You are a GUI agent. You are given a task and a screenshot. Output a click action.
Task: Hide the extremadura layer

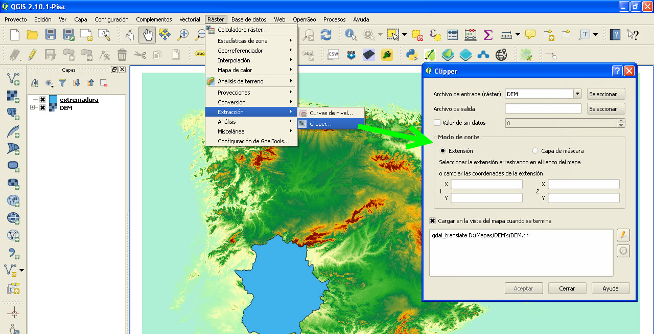point(42,99)
